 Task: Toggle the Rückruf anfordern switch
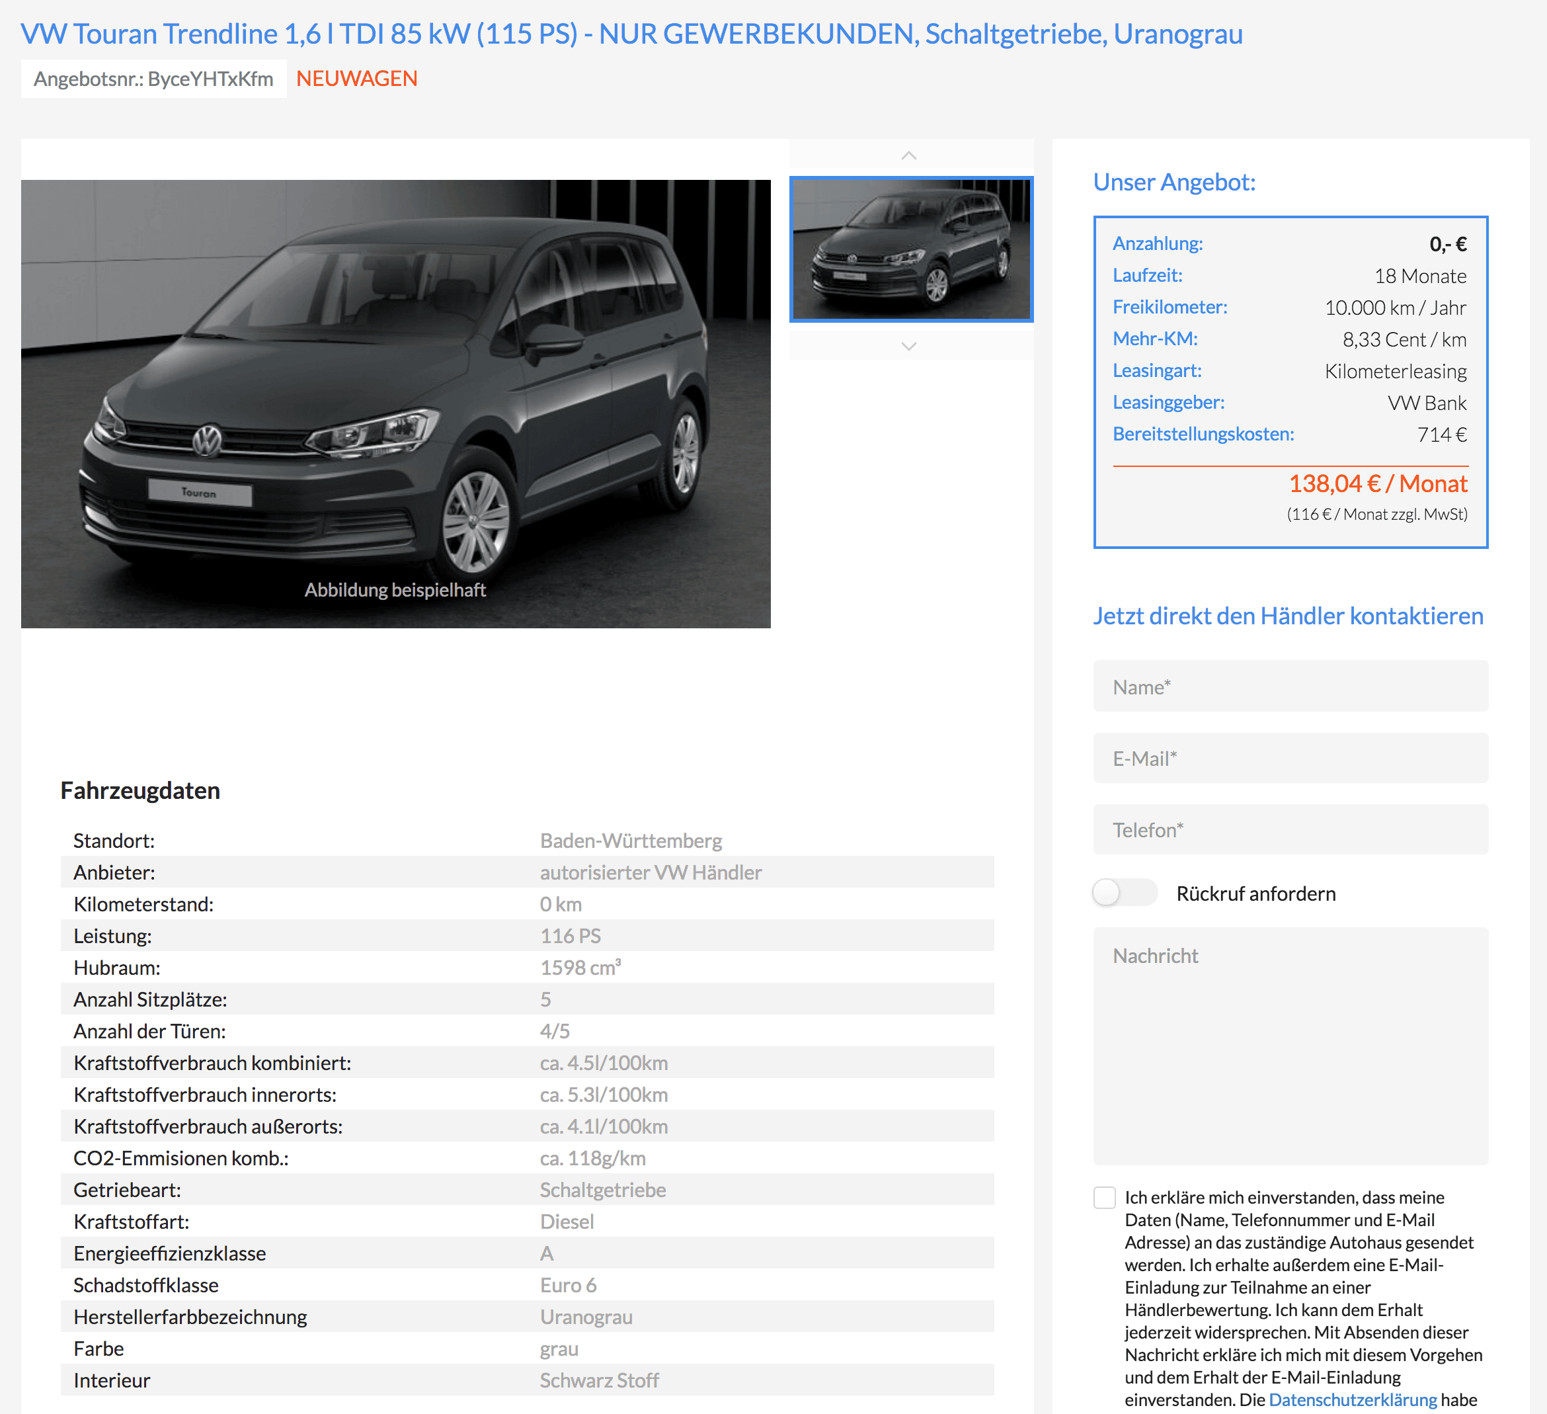click(1124, 893)
